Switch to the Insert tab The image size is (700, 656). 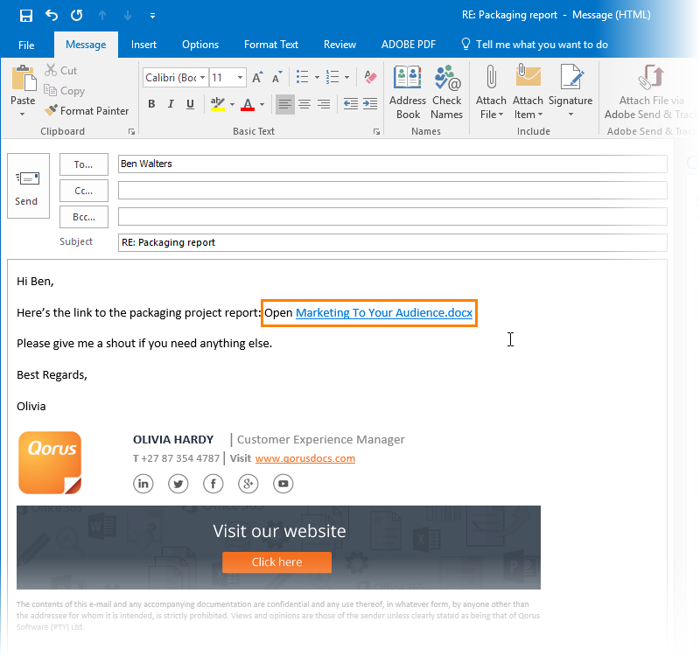(x=143, y=45)
